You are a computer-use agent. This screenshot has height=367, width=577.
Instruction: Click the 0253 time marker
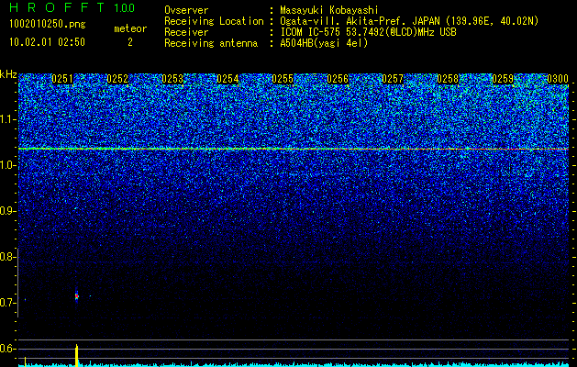(x=172, y=79)
